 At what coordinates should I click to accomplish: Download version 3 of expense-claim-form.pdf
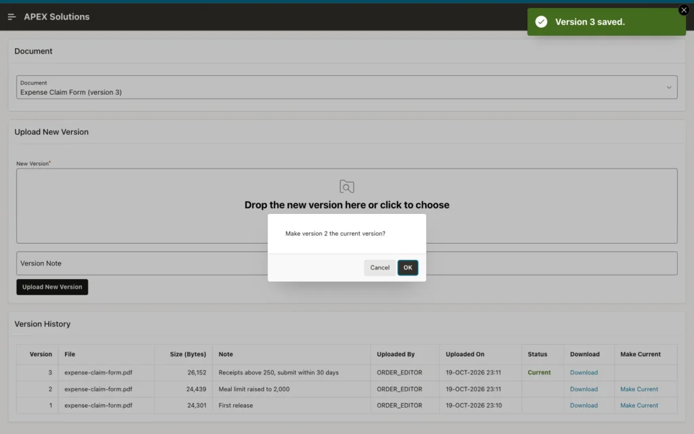(x=584, y=372)
